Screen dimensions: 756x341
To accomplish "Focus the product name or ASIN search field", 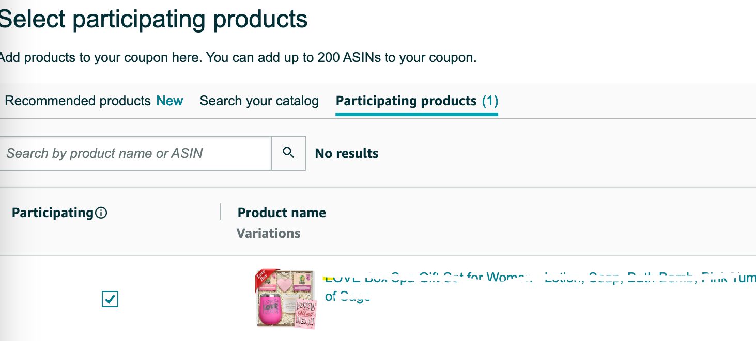I will point(135,153).
